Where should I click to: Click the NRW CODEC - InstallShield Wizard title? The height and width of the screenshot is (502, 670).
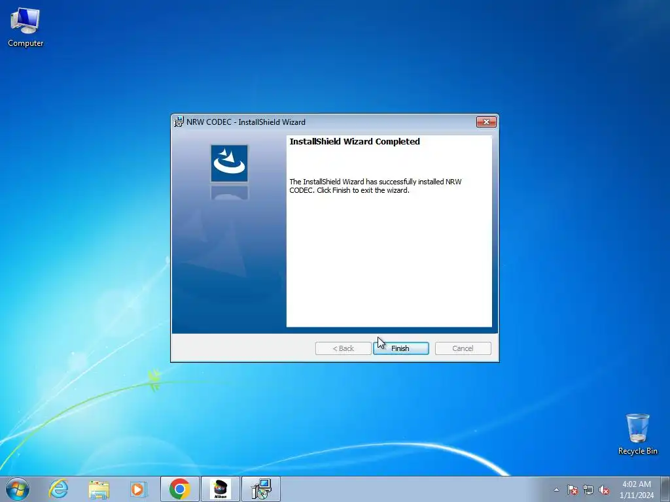[x=246, y=122]
